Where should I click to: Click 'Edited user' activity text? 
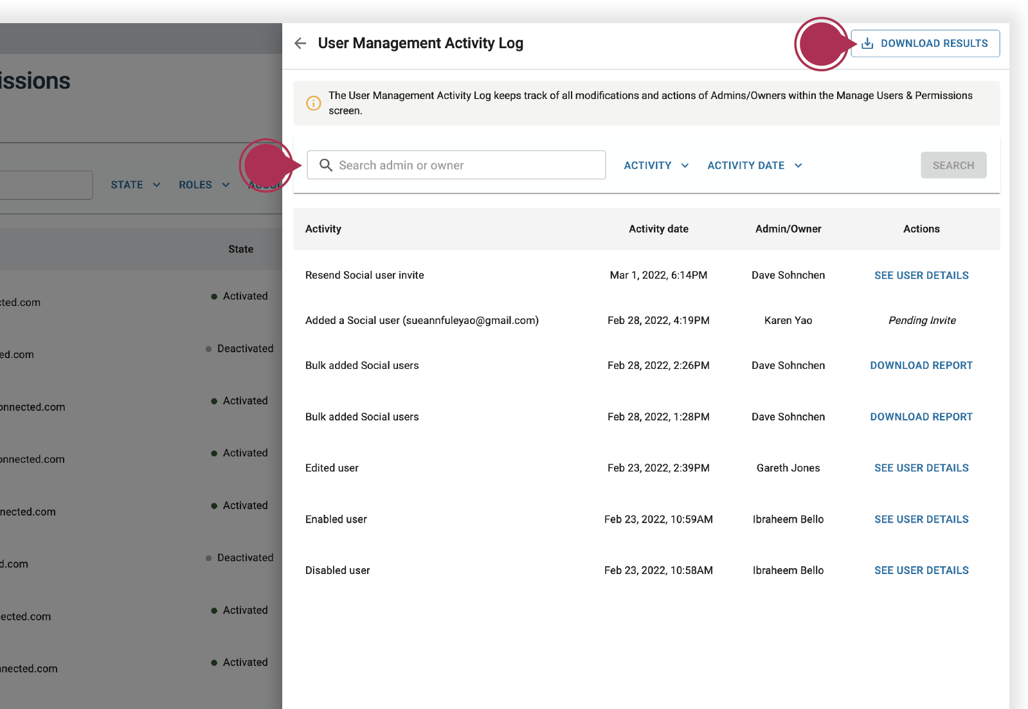(x=332, y=468)
